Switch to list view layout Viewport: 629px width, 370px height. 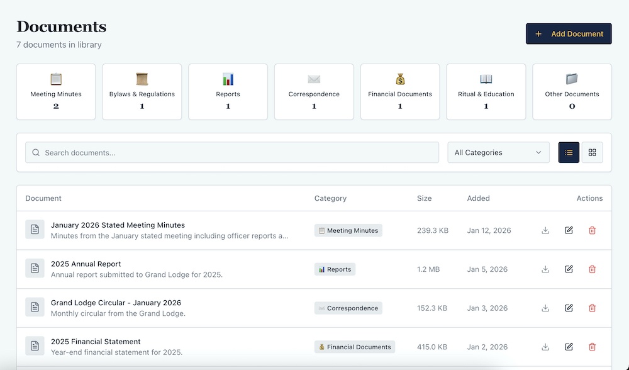tap(569, 152)
